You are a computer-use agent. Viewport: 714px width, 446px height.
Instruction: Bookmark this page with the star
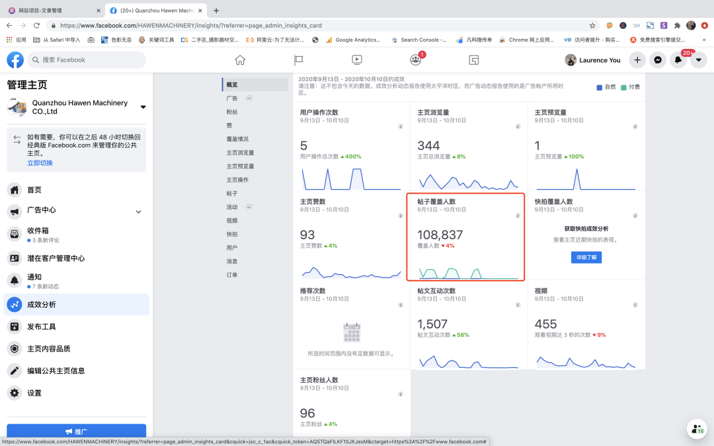click(x=592, y=26)
